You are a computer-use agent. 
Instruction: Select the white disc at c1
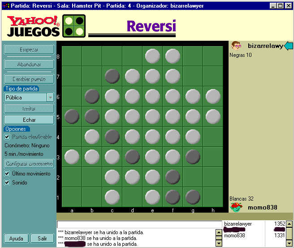pos(112,197)
